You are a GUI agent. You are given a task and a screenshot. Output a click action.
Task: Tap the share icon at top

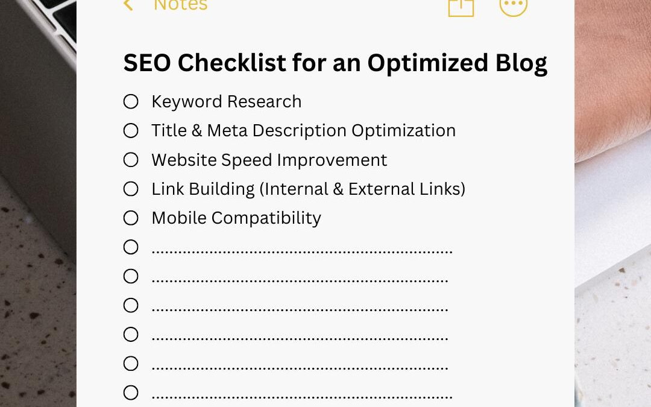tap(461, 7)
